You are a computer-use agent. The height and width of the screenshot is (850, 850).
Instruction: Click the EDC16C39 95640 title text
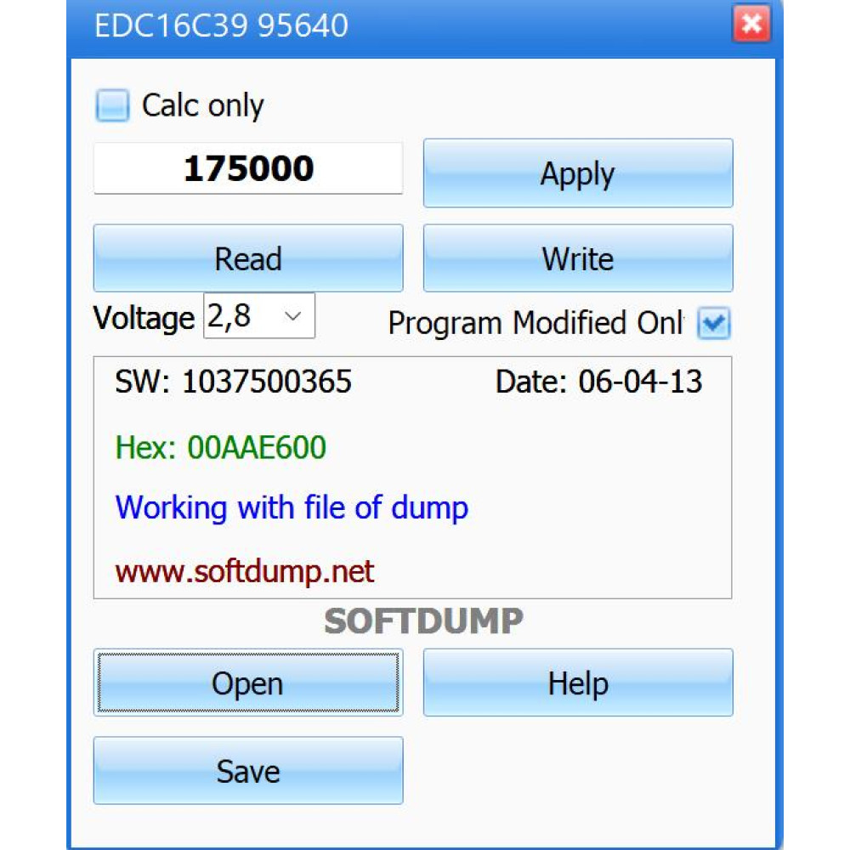point(221,25)
